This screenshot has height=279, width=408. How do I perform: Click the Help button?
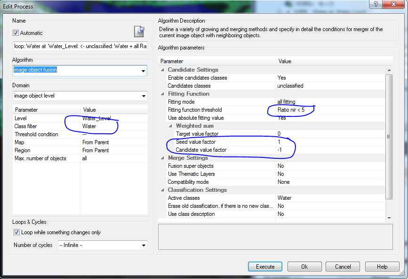(382, 266)
